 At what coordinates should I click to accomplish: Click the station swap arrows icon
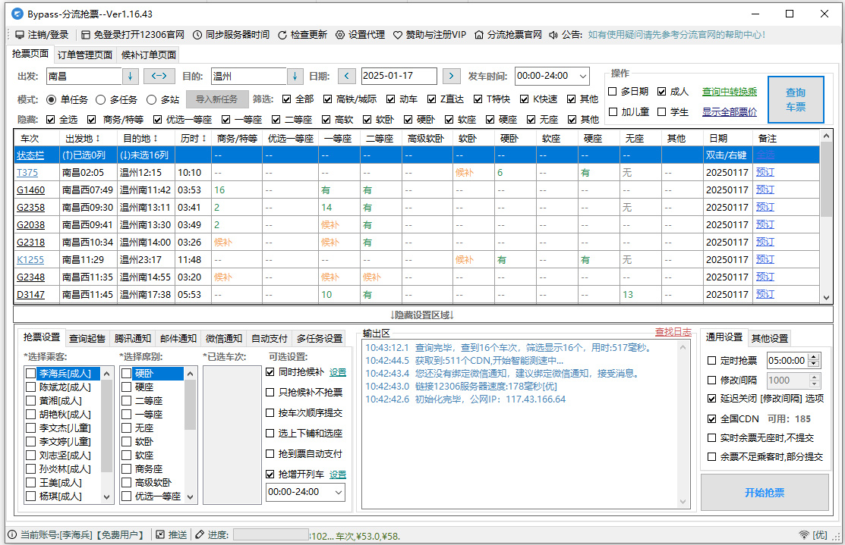(161, 76)
